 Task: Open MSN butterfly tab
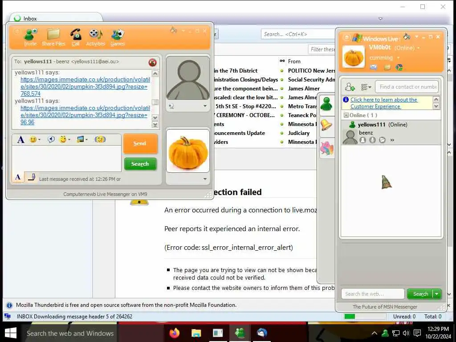(x=326, y=148)
